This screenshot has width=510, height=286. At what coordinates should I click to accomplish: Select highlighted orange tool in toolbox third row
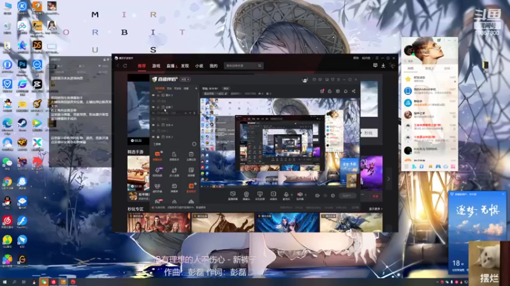coord(191,187)
